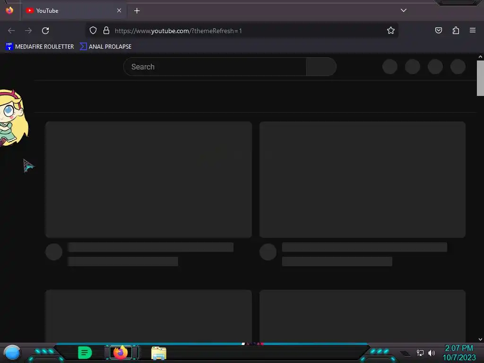Close the YouTube tab
This screenshot has height=363, width=484.
[x=119, y=10]
